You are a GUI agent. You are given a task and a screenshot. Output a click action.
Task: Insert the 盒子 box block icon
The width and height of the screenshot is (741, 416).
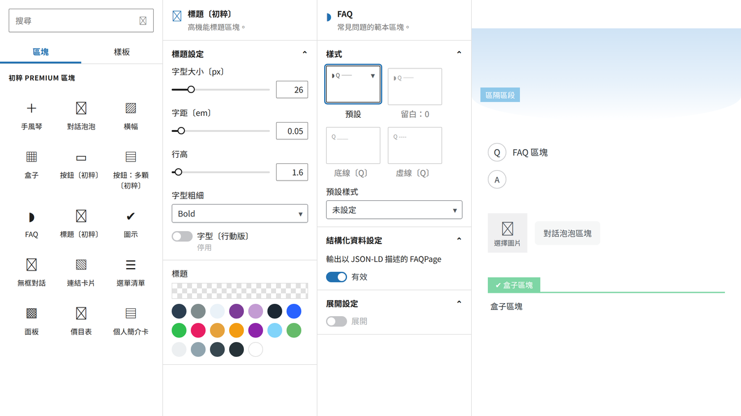[31, 157]
